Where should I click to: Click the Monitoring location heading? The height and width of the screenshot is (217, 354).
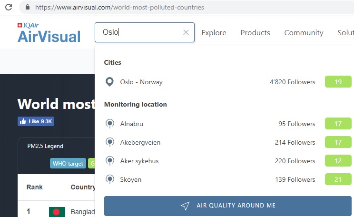click(136, 105)
